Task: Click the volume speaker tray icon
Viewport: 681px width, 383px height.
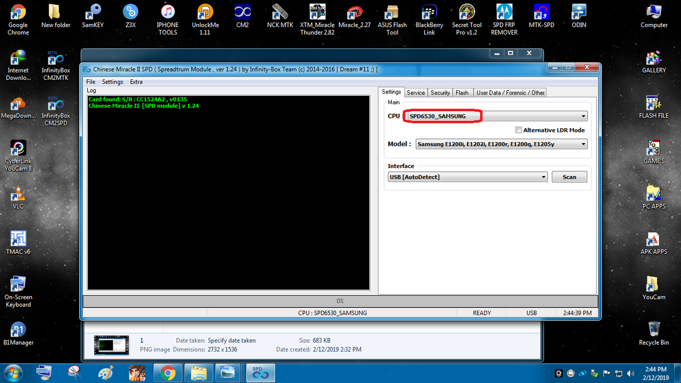Action: (x=630, y=373)
